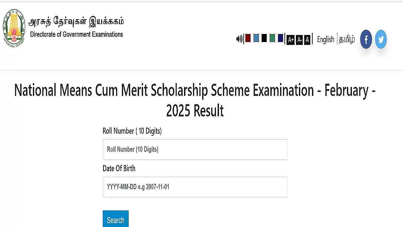Click the Directorate of Government Examinations text
Screen dimensions: 403x227
tap(77, 34)
